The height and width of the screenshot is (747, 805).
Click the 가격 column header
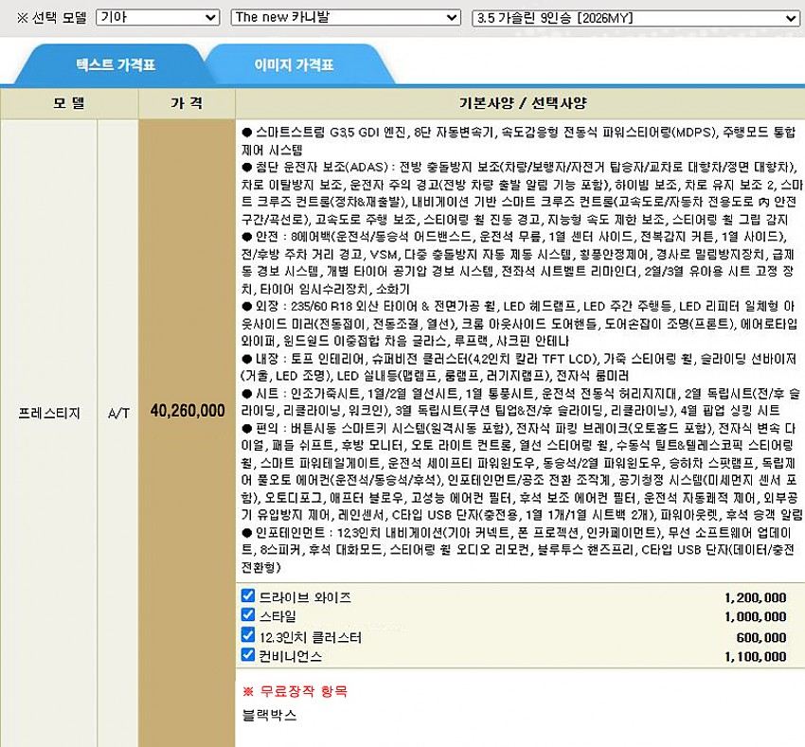pyautogui.click(x=187, y=102)
